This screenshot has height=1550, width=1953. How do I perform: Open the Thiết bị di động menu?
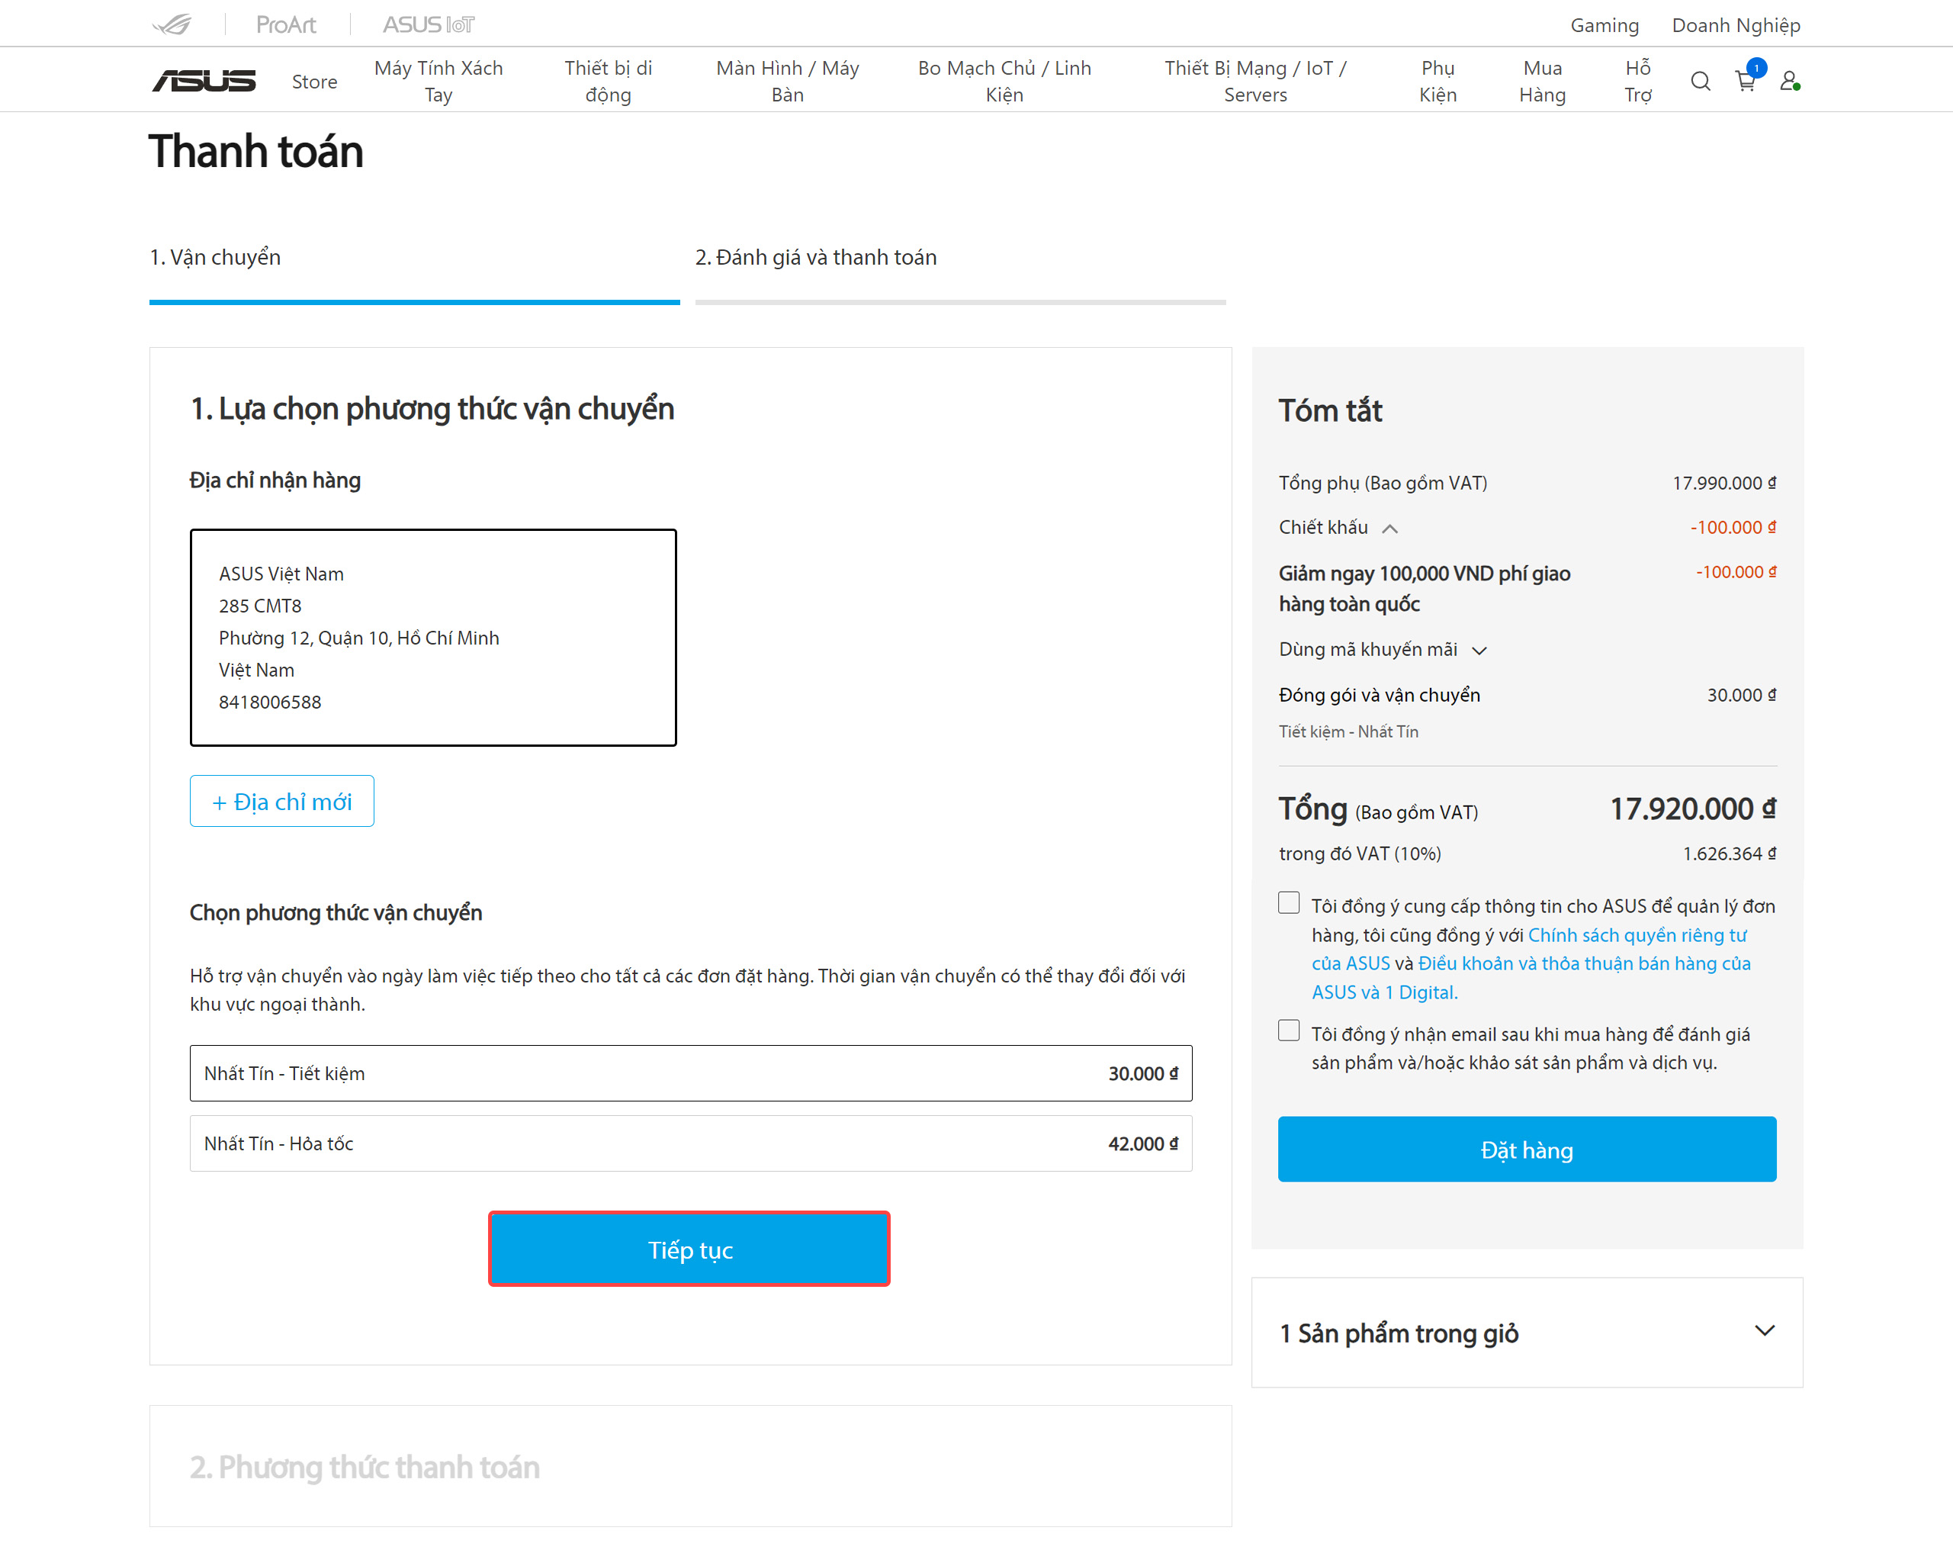608,82
